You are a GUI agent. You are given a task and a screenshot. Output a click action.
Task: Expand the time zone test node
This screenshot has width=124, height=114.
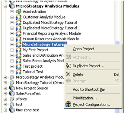pyautogui.click(x=5, y=110)
